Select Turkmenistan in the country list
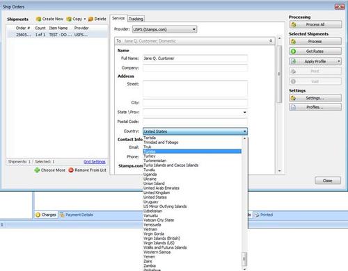 pos(192,161)
